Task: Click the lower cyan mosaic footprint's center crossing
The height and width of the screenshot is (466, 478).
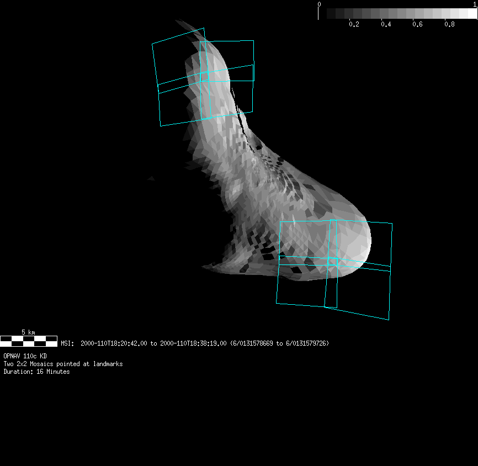Action: click(x=332, y=262)
